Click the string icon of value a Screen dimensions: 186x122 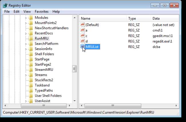point(83,30)
